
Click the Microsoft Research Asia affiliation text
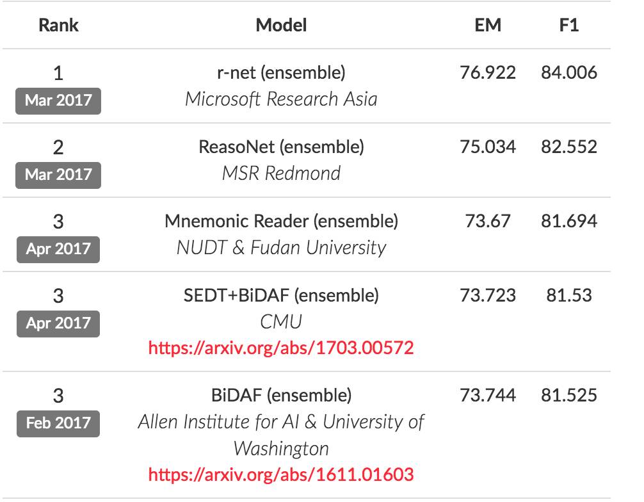pos(281,99)
